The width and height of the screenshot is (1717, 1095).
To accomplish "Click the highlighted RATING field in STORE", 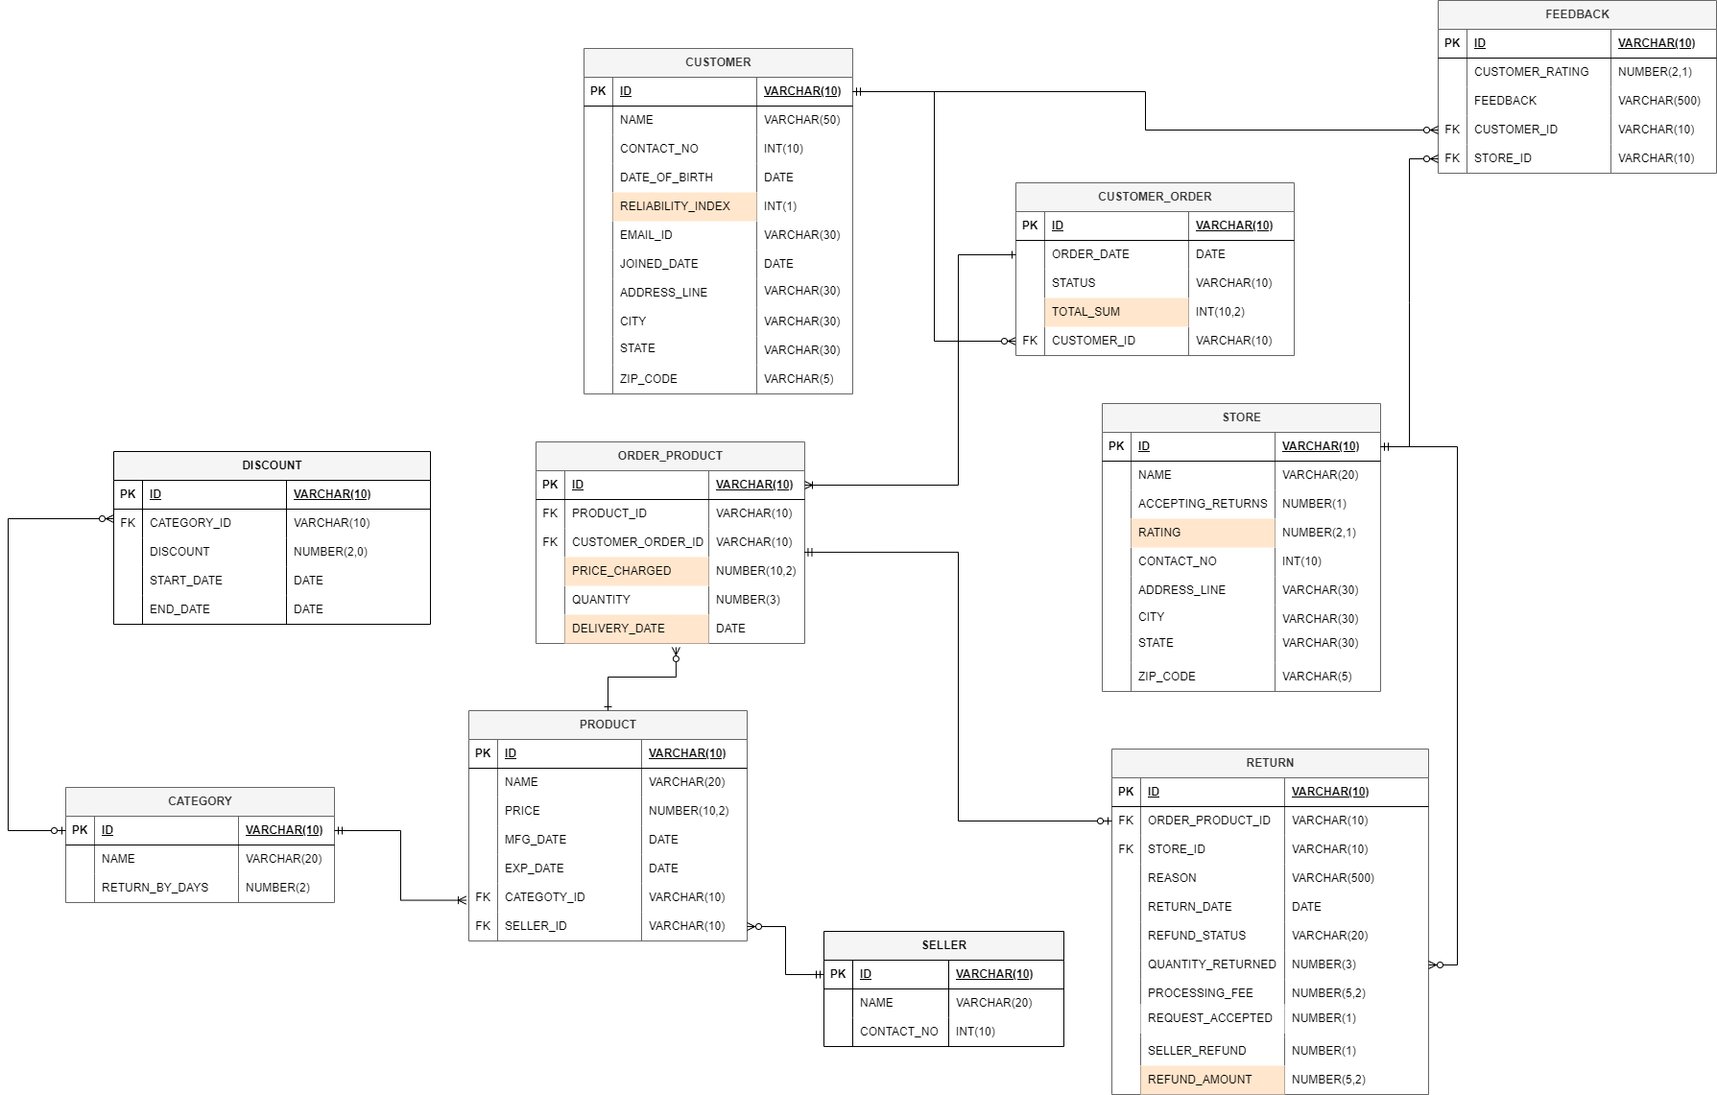I will pos(1203,533).
